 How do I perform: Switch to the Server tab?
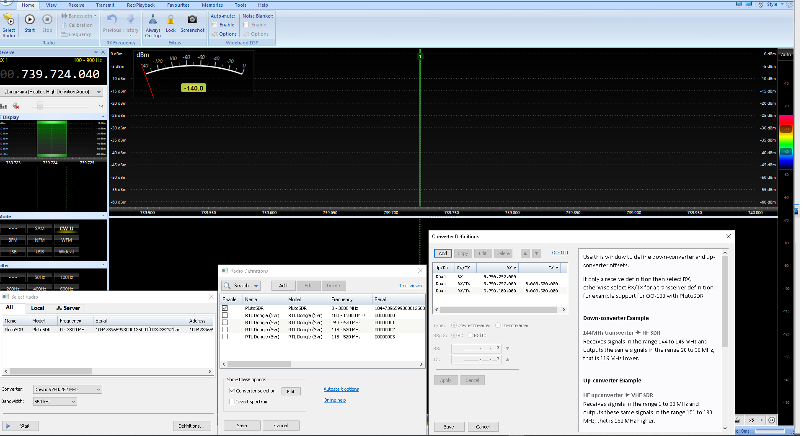point(68,308)
